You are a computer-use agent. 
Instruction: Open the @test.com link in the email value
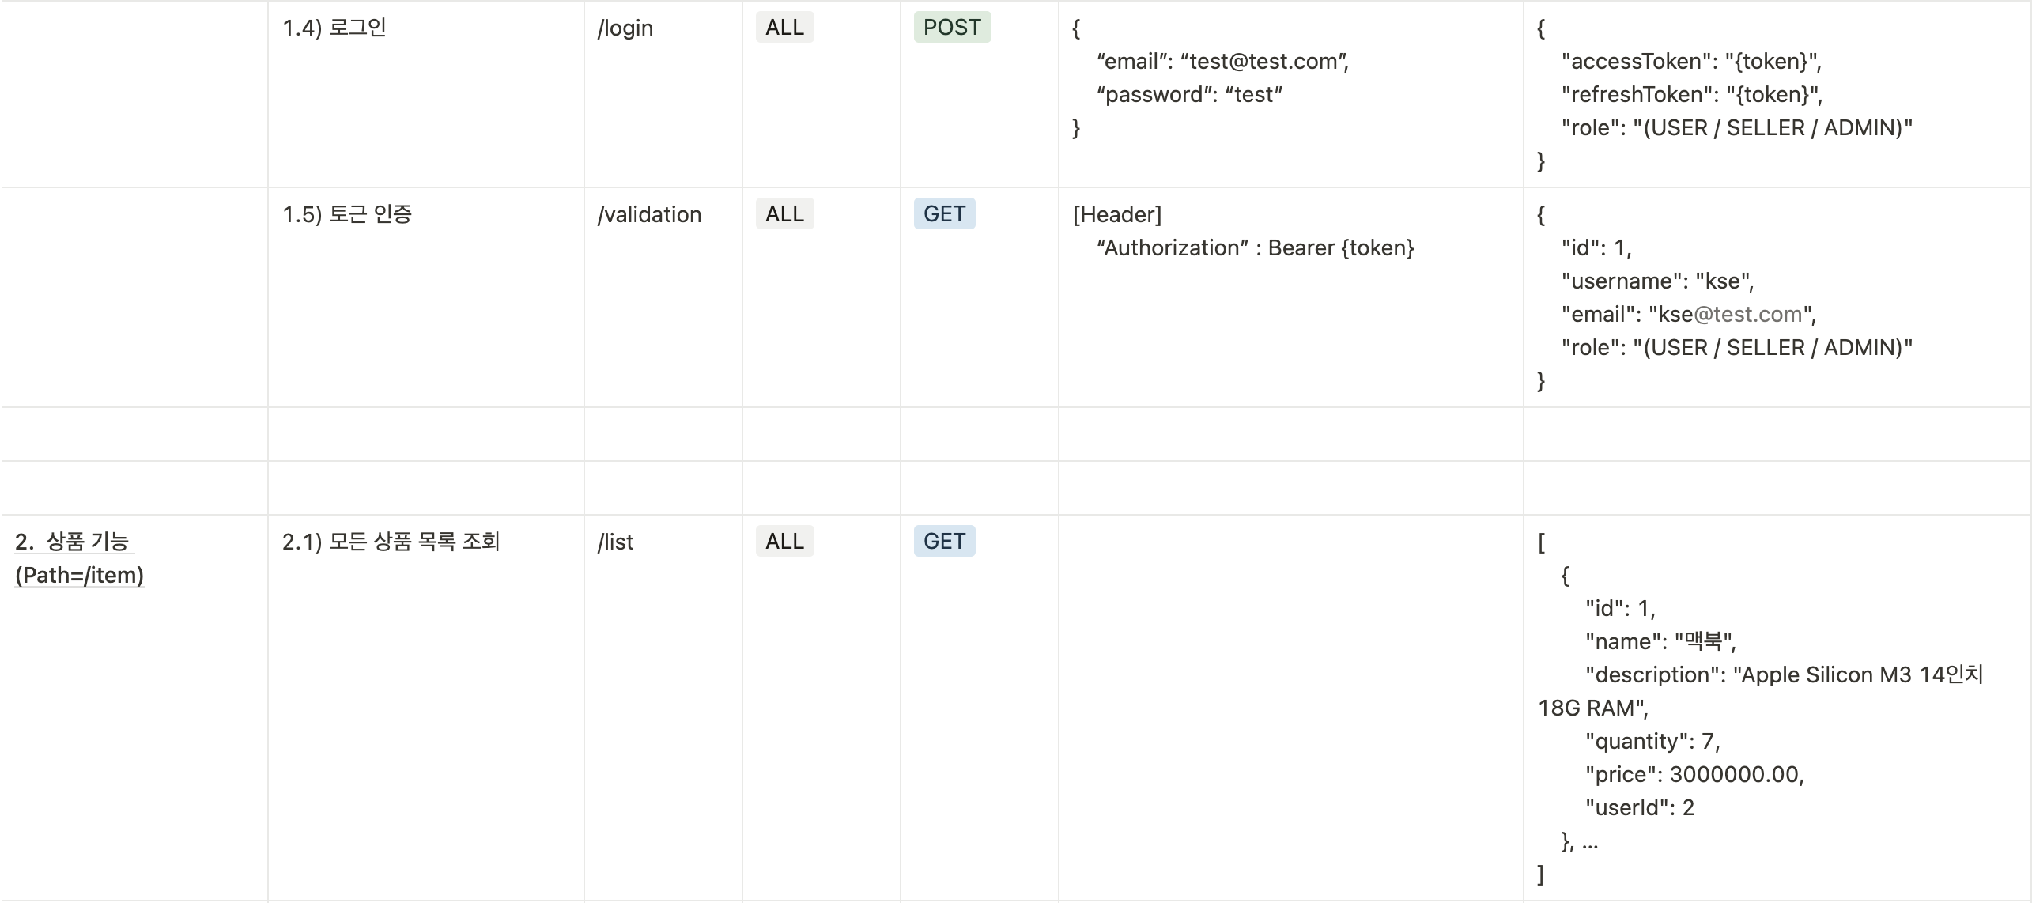1747,315
